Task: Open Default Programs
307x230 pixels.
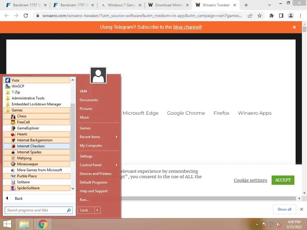Action: pos(94,182)
